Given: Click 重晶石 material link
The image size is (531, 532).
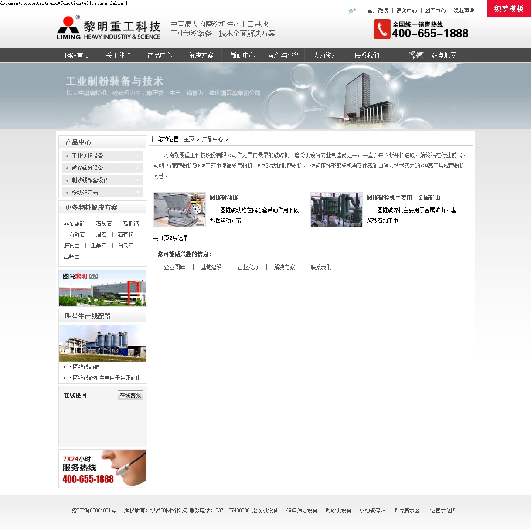Looking at the screenshot, I should tap(99, 245).
